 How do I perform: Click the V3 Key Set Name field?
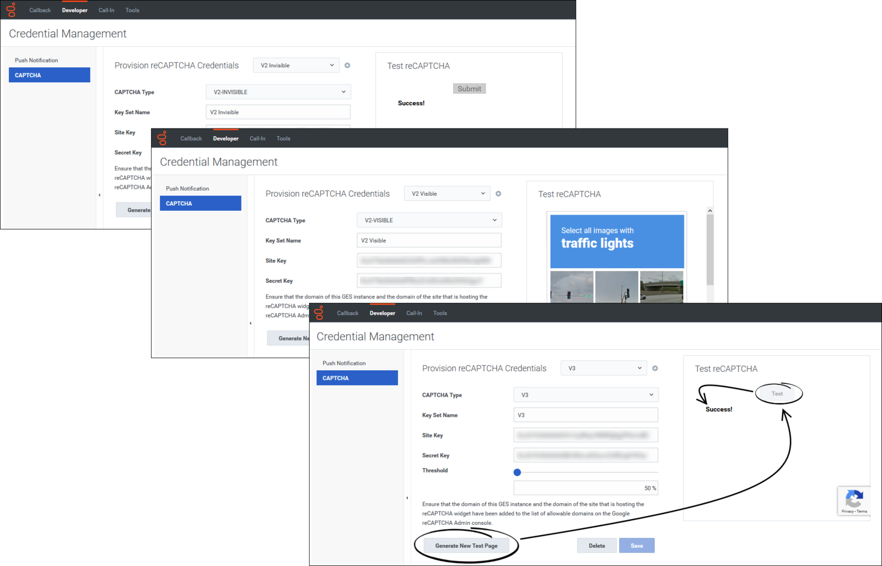[x=586, y=415]
